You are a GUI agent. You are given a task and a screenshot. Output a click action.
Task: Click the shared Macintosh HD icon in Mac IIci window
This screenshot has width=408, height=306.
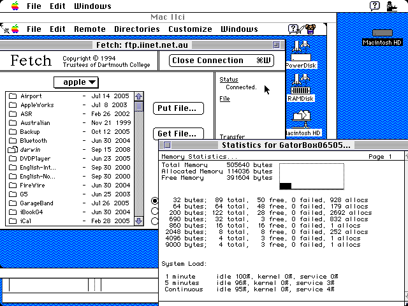(302, 123)
